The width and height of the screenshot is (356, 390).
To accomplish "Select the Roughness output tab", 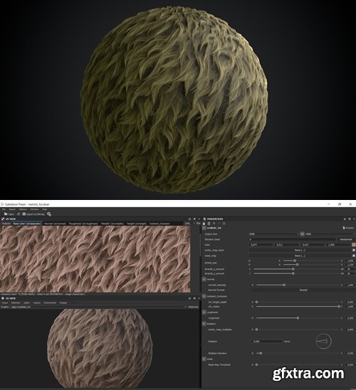I will pos(83,223).
